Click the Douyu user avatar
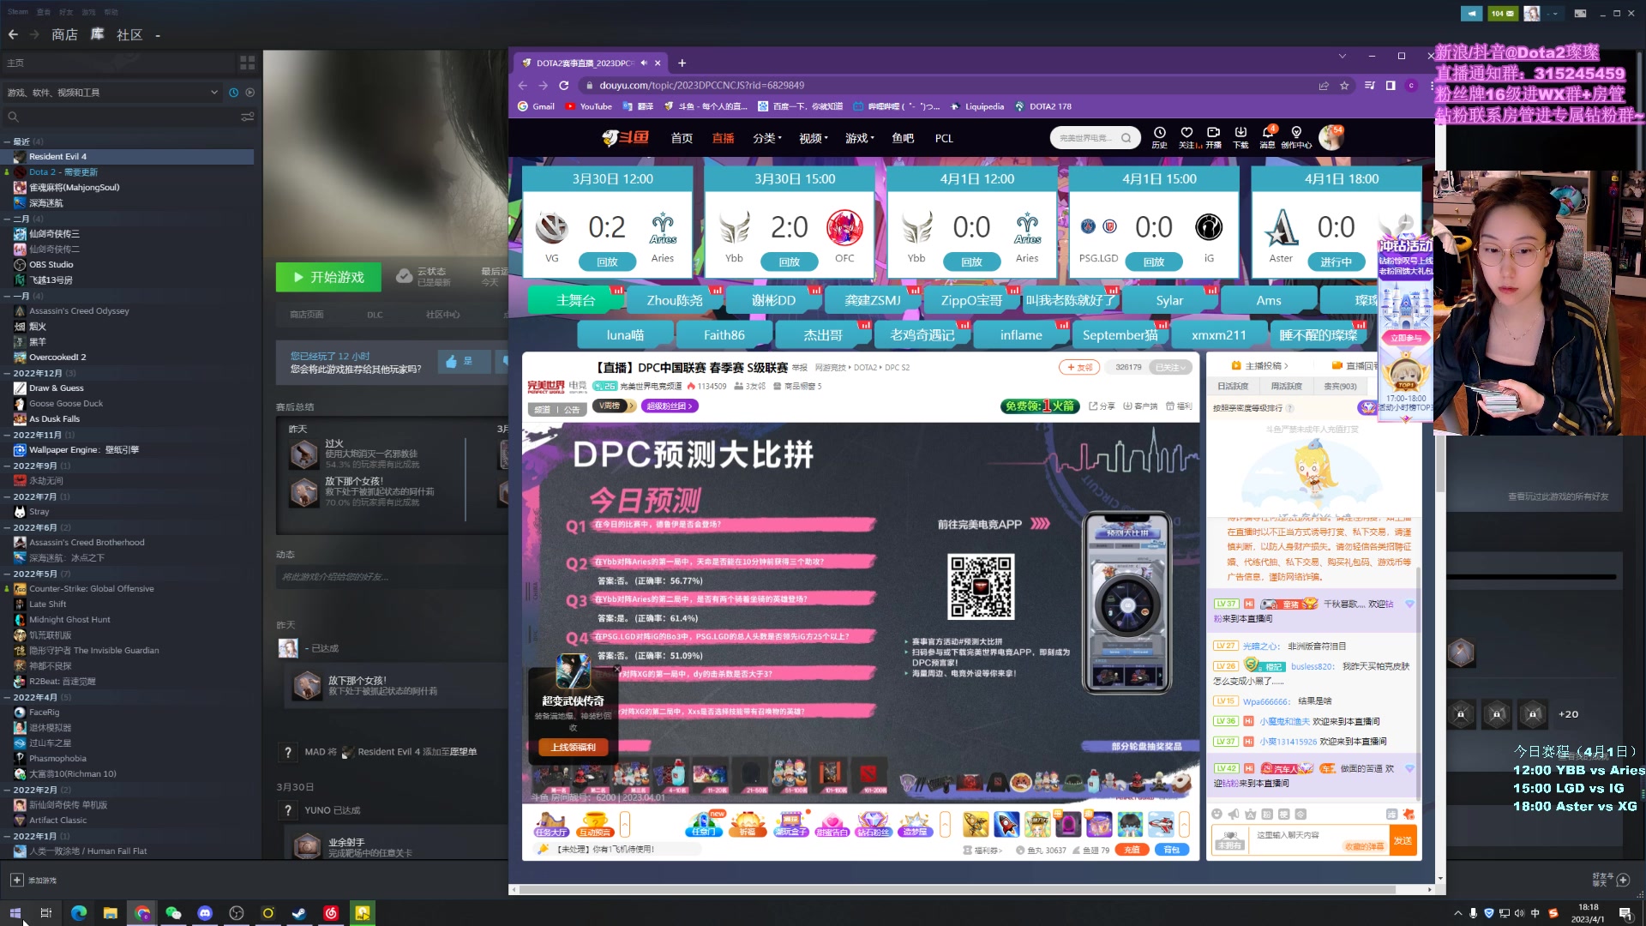 pos(1331,137)
